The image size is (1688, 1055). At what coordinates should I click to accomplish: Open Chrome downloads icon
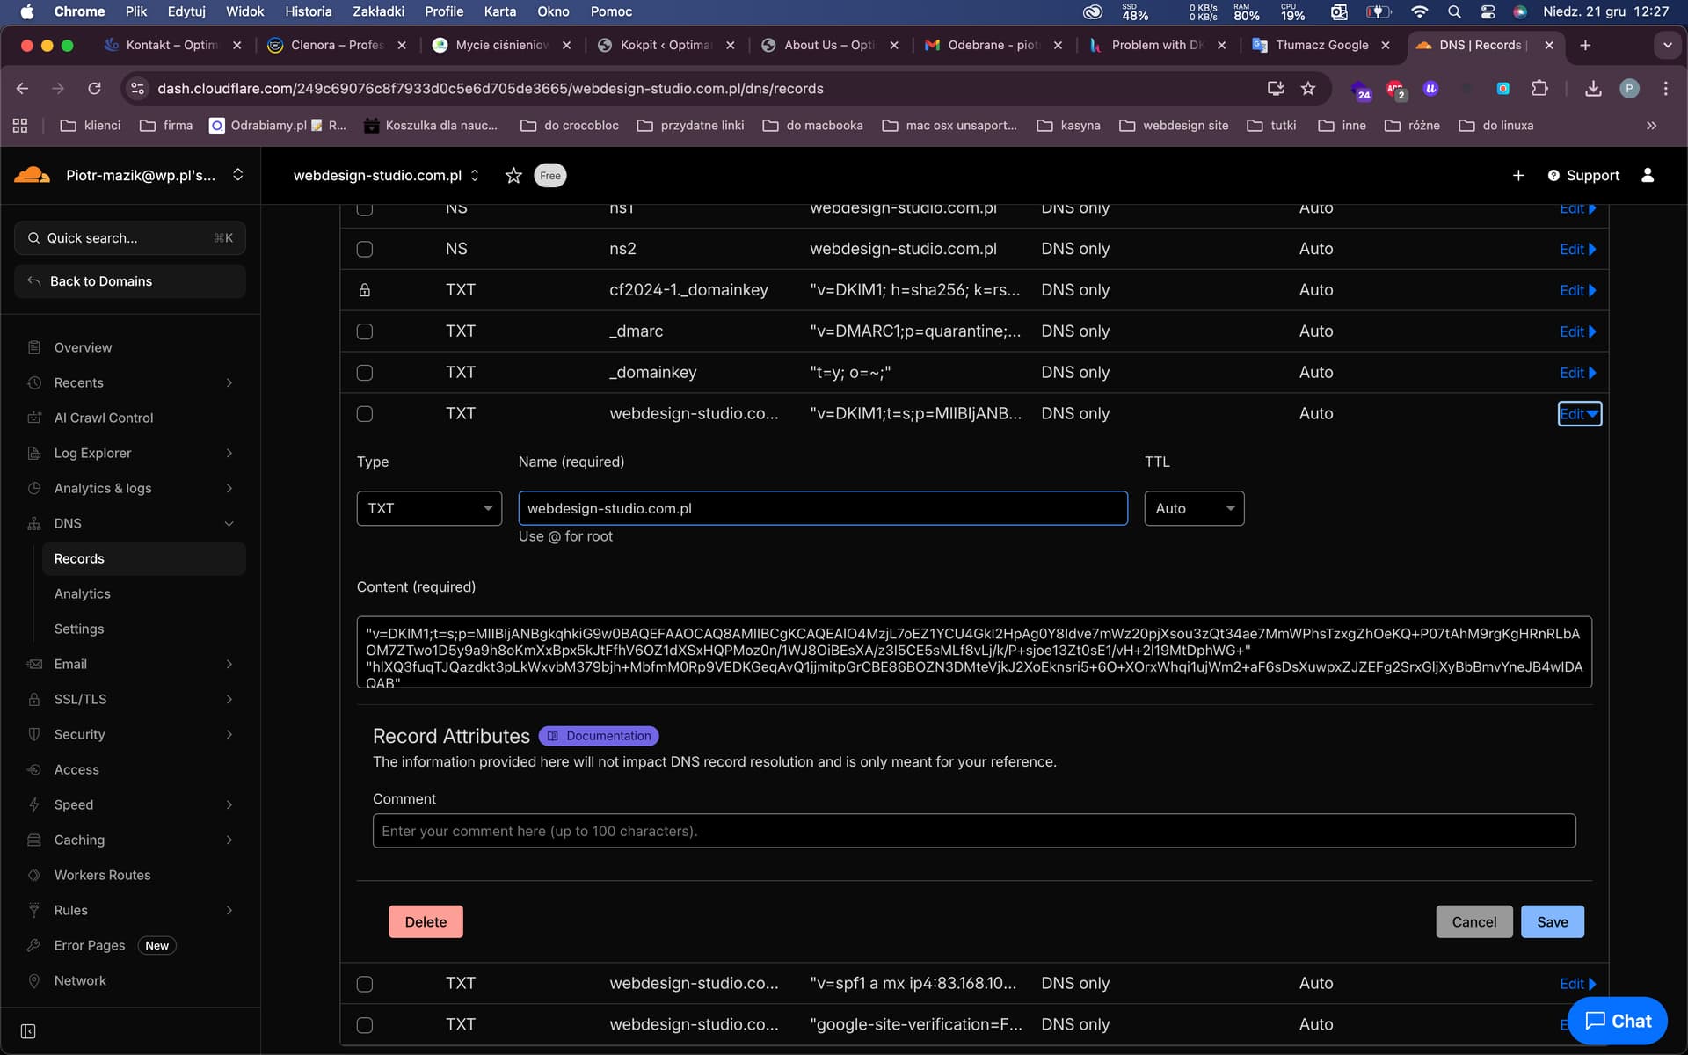(1593, 89)
